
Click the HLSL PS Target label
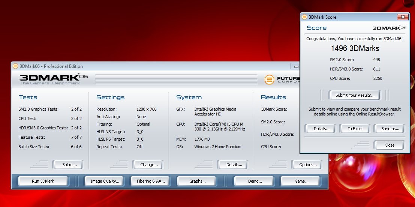(x=111, y=139)
